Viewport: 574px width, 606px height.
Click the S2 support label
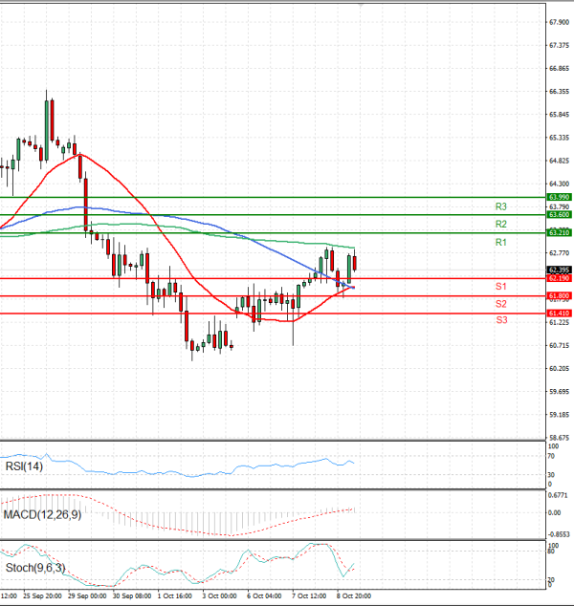[500, 303]
